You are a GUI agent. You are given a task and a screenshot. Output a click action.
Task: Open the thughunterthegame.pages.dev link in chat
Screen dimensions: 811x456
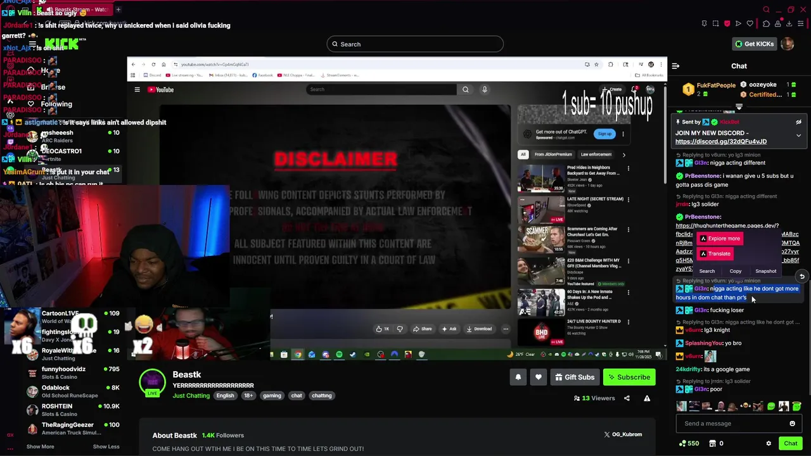tap(727, 226)
